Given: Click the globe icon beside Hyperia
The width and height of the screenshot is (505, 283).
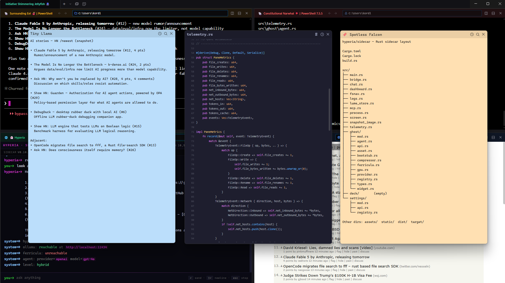Looking at the screenshot, I should click(x=6, y=138).
